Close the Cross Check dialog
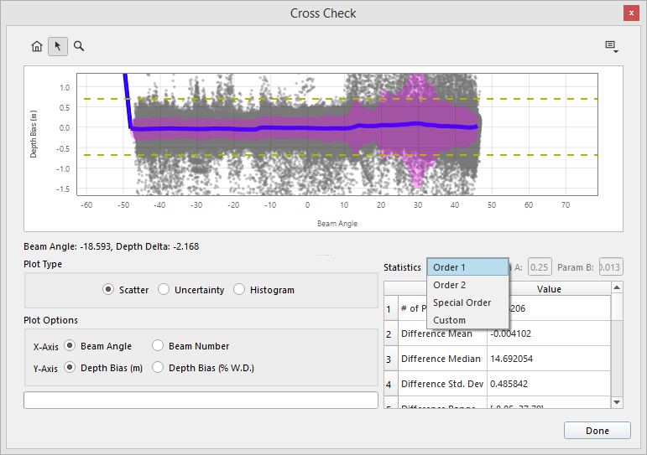647x455 pixels. (x=630, y=13)
